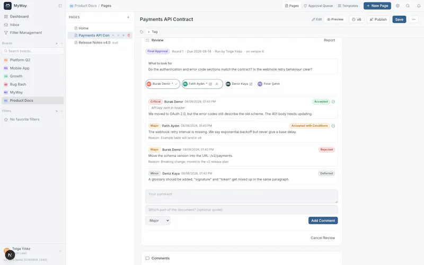424x265 pixels.
Task: Click the Accepted with Conditions badge
Action: tap(310, 126)
